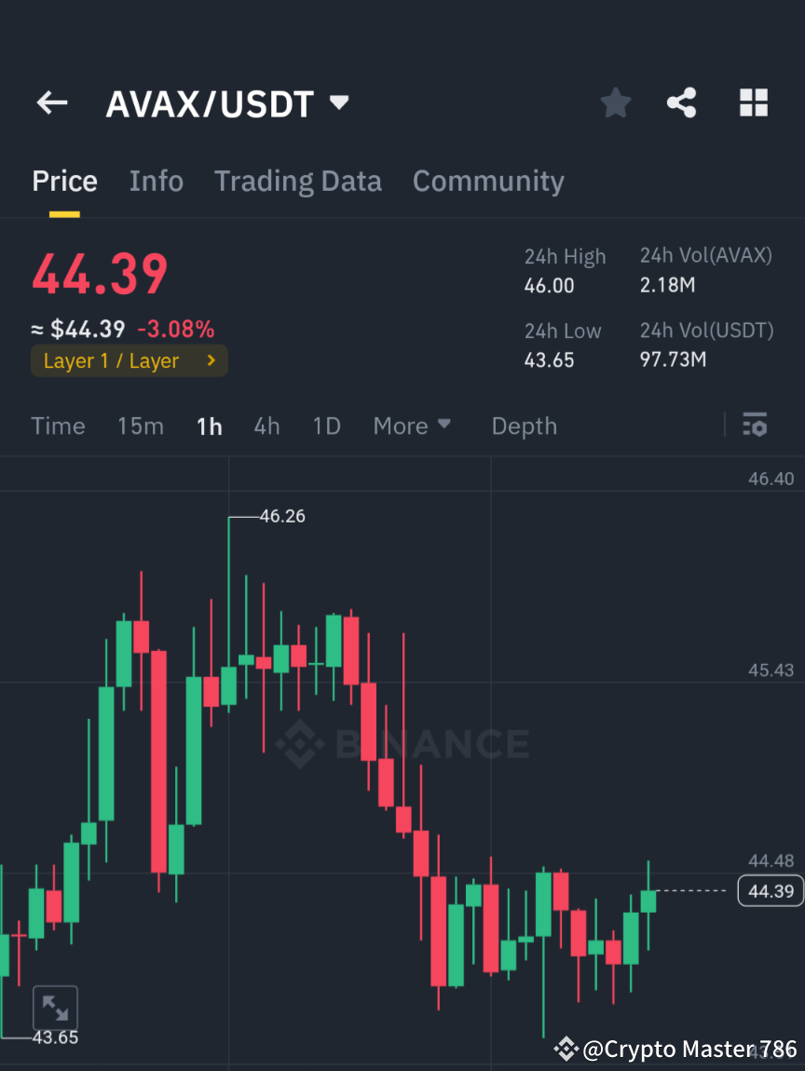Screen dimensions: 805x1071
Task: Open the Community tab
Action: click(x=488, y=181)
